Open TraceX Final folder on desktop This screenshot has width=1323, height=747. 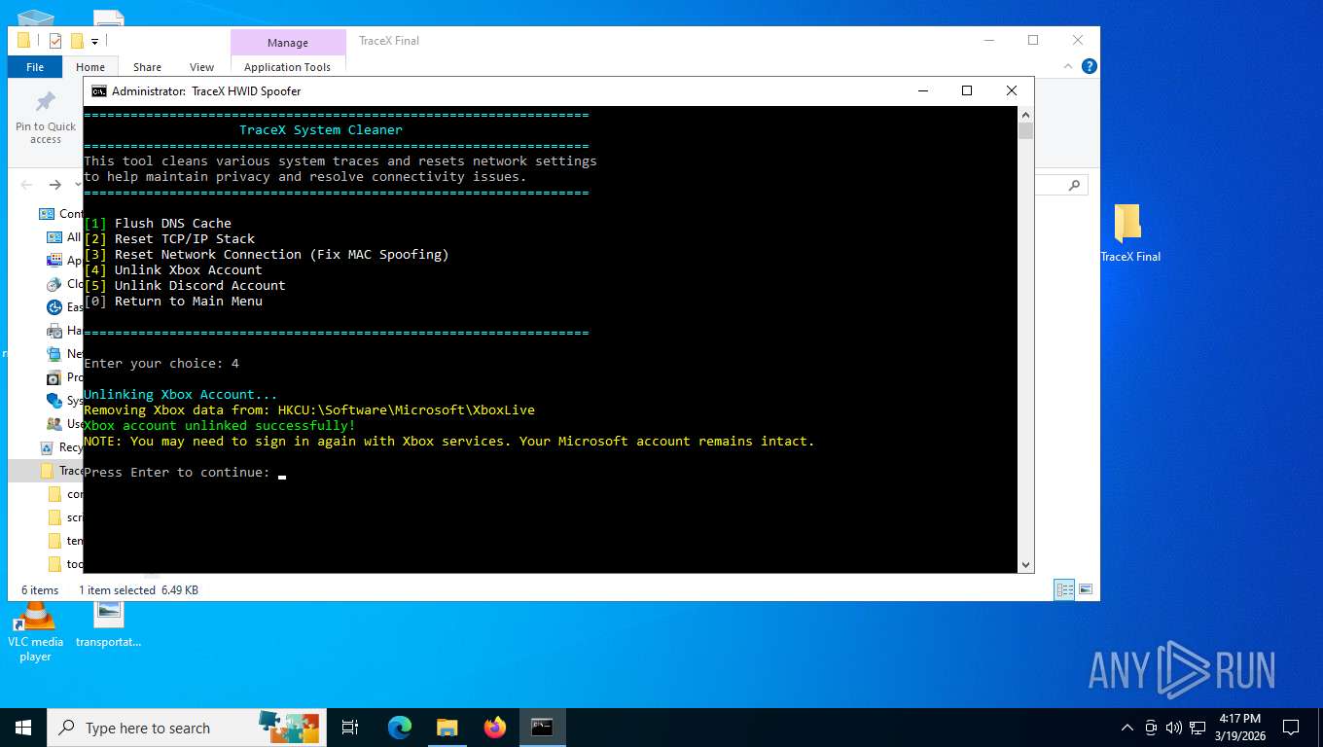point(1129,233)
